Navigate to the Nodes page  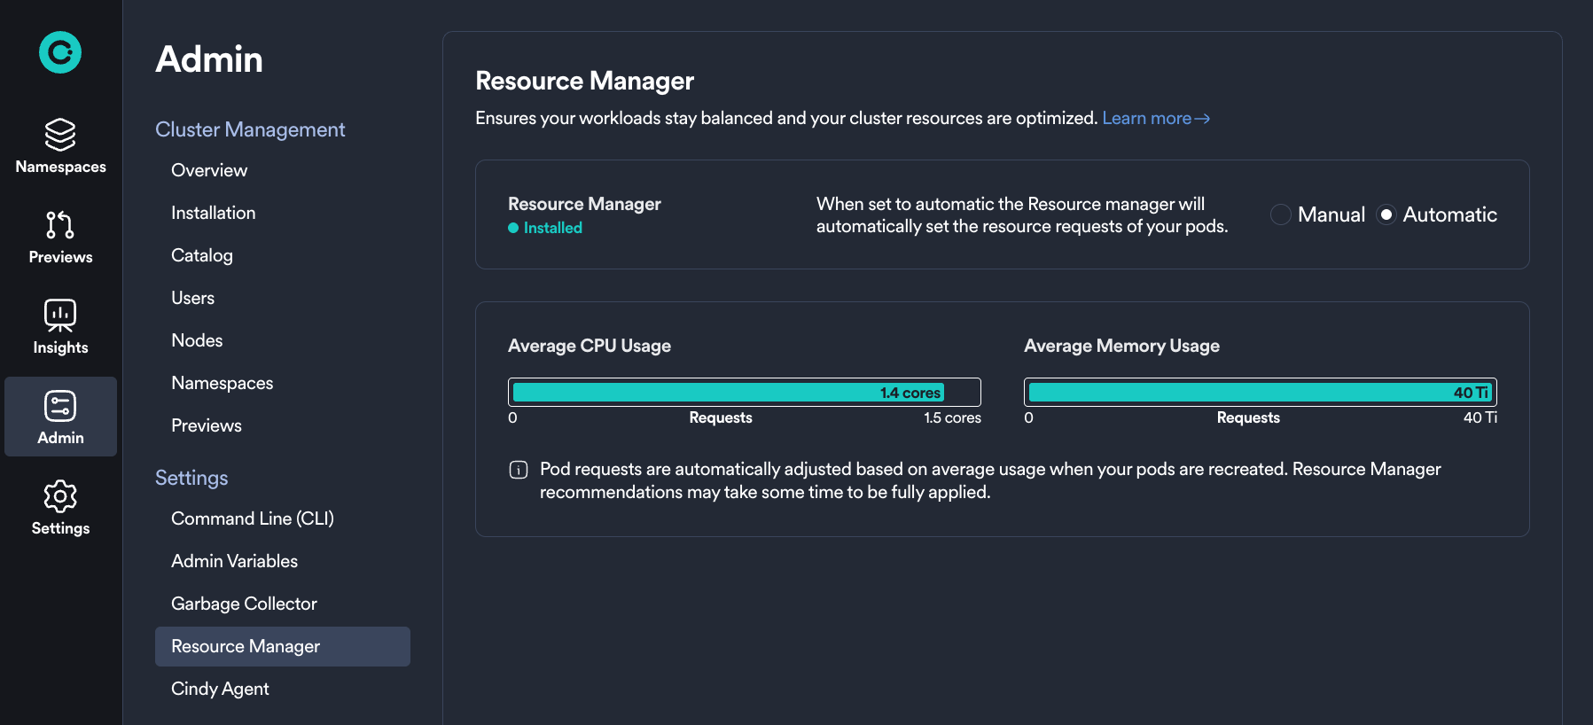[197, 340]
